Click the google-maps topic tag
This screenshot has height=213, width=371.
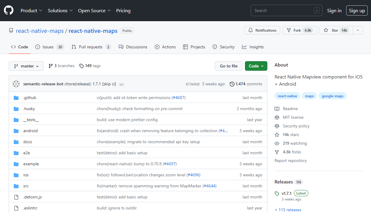click(x=332, y=96)
